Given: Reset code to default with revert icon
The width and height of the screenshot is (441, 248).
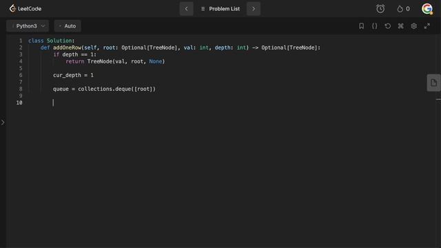Looking at the screenshot, I should point(387,26).
